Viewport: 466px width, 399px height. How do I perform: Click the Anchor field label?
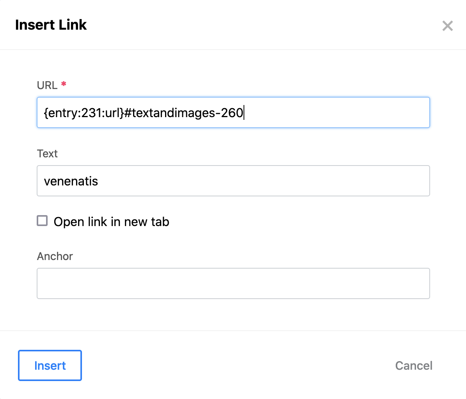click(55, 256)
